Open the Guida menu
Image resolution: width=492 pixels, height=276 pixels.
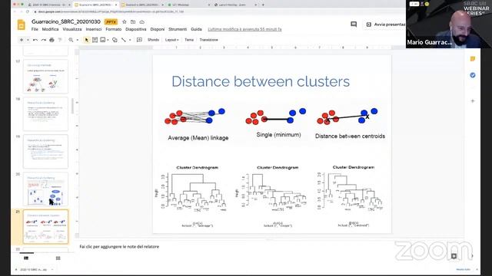[x=197, y=29]
